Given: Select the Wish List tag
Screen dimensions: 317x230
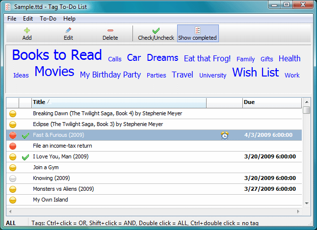Looking at the screenshot, I should (256, 73).
